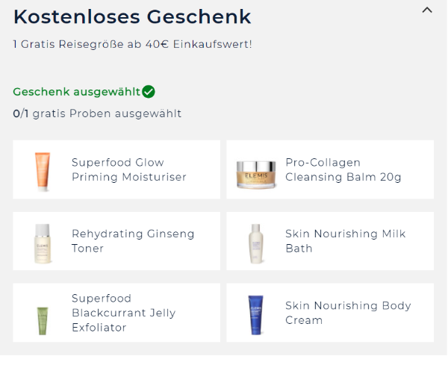Click the blue Body Cream tube image
The width and height of the screenshot is (448, 365).
[255, 315]
